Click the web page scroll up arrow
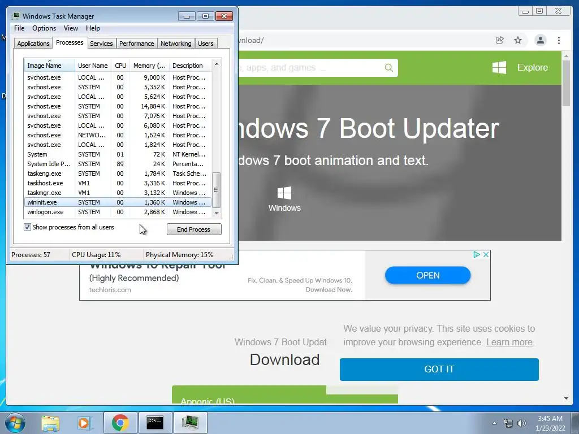 point(566,56)
